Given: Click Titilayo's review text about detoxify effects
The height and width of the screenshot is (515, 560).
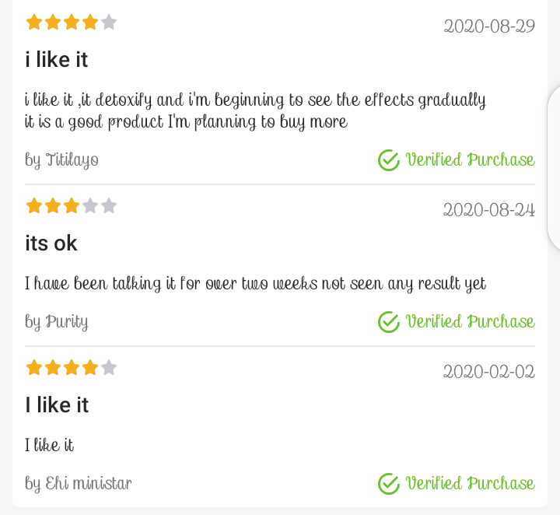Looking at the screenshot, I should (x=255, y=110).
